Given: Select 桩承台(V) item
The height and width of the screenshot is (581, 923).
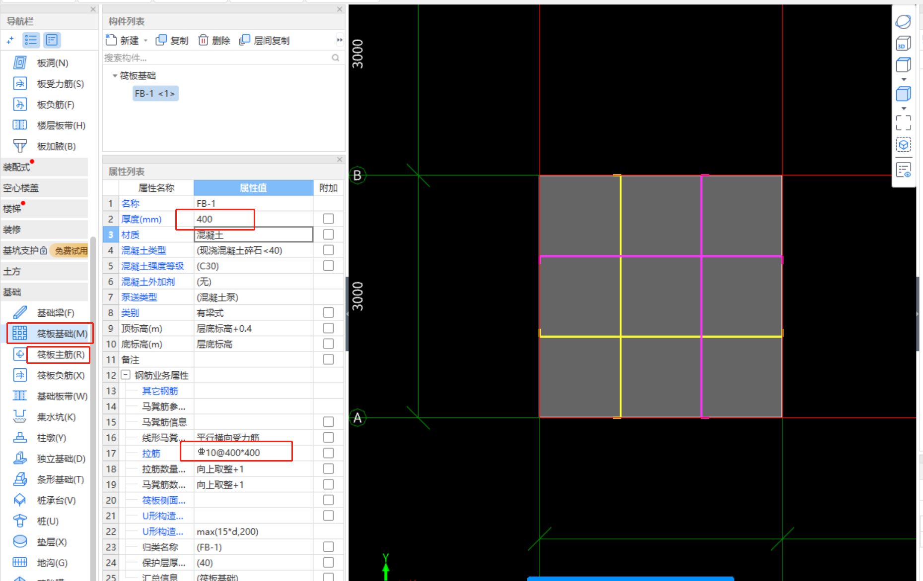Looking at the screenshot, I should point(45,500).
